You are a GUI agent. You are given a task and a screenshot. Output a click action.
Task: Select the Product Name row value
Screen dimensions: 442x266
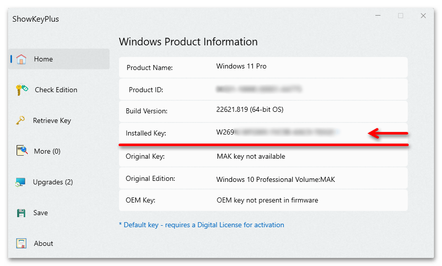tap(241, 66)
